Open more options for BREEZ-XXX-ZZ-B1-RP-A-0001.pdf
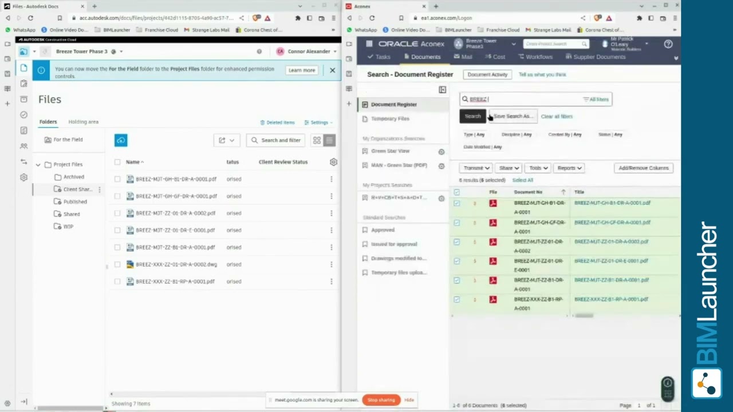Image resolution: width=733 pixels, height=412 pixels. pos(331,282)
